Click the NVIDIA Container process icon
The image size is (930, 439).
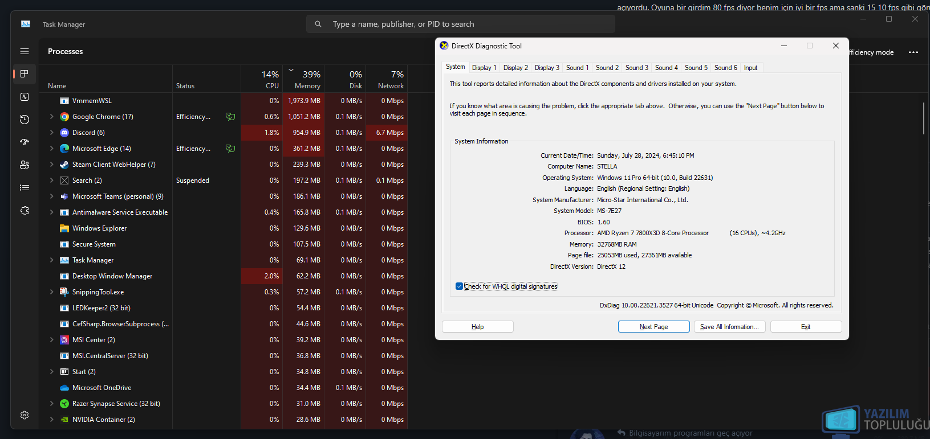coord(64,420)
